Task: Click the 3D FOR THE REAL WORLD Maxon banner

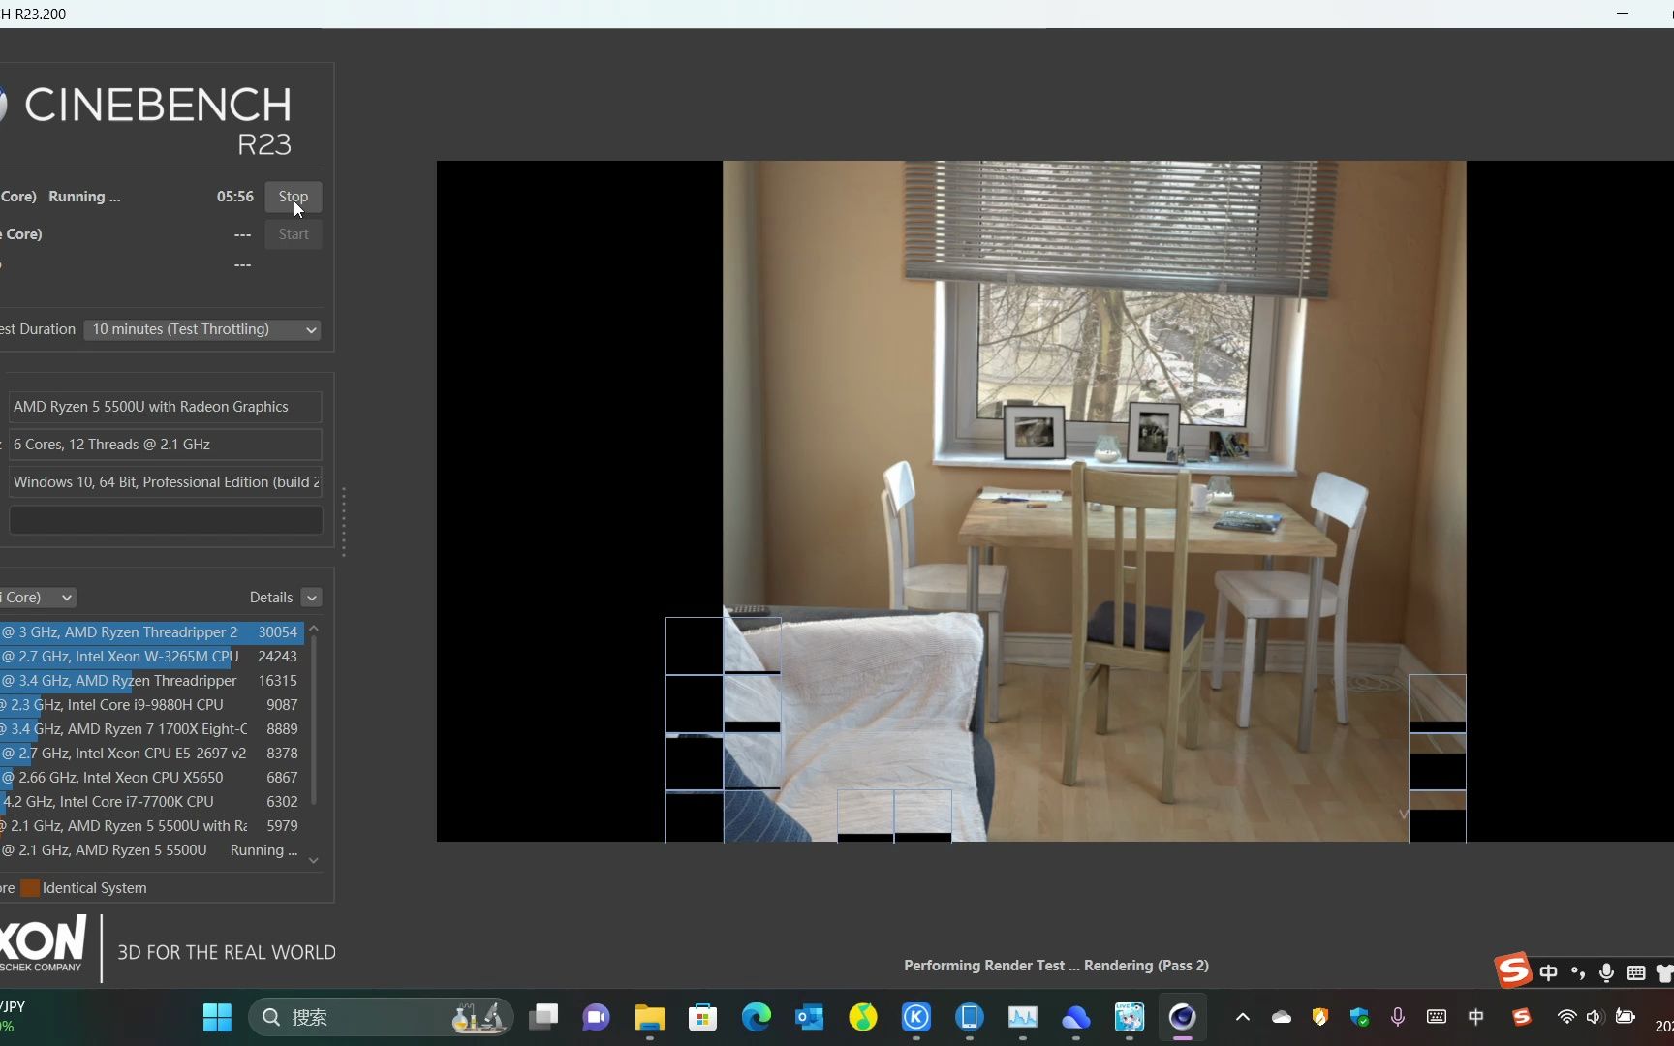Action: [x=227, y=953]
